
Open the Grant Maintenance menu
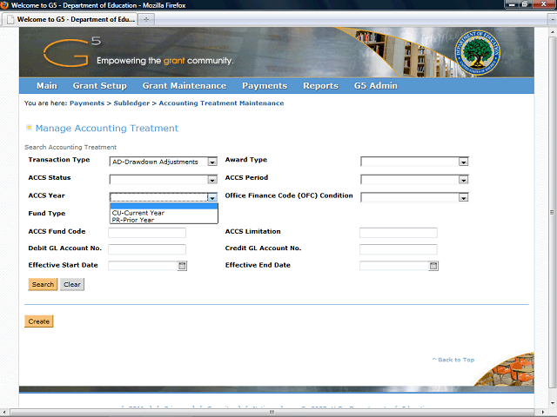coord(185,86)
